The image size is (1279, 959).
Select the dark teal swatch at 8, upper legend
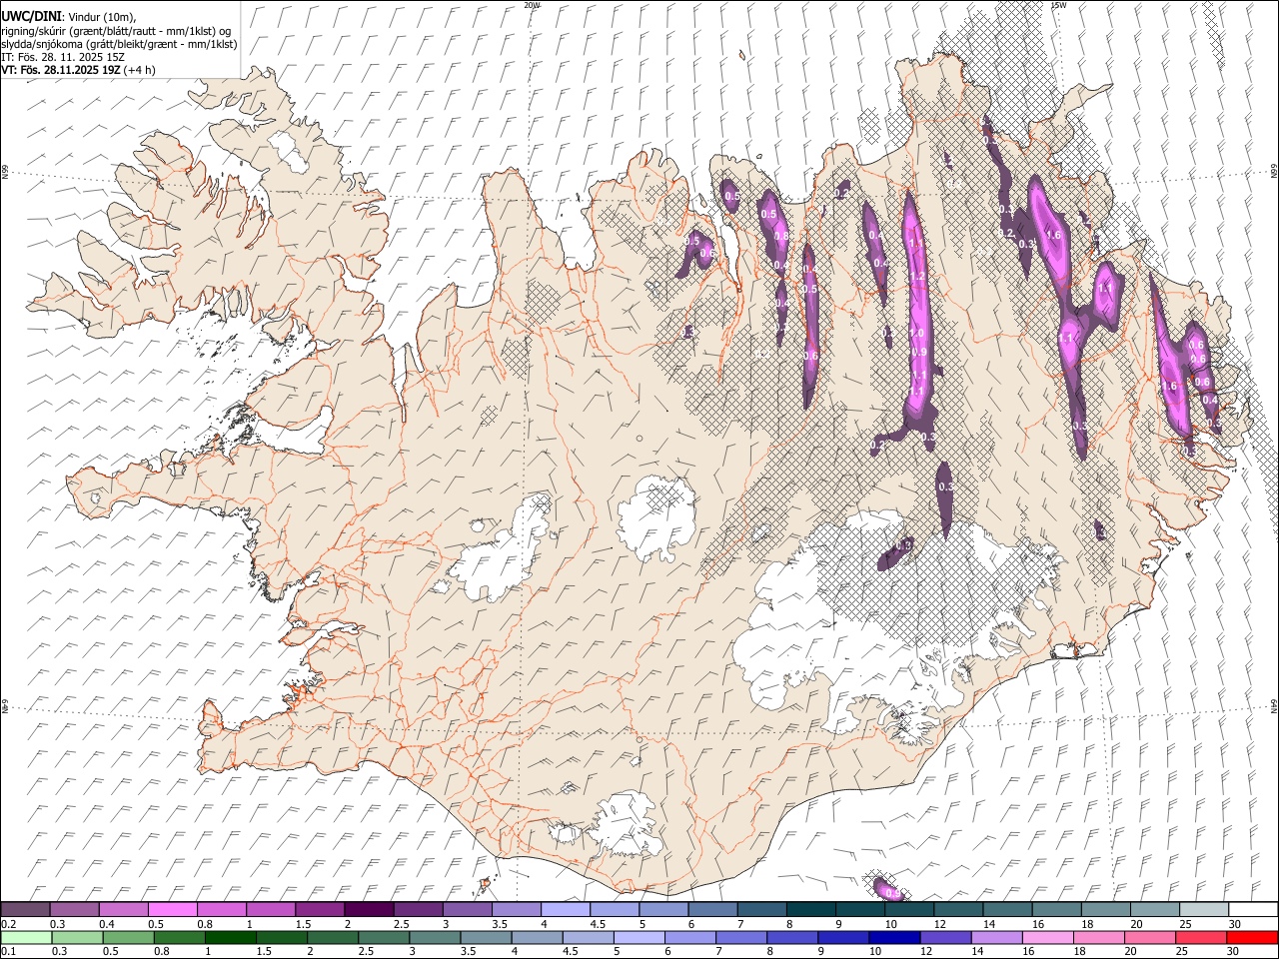pos(810,910)
